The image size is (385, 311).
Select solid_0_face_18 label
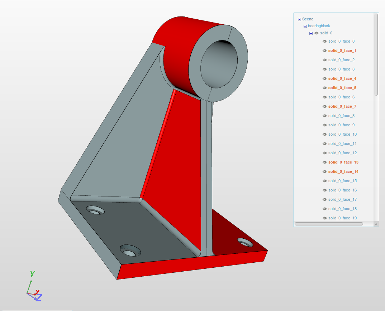pos(343,209)
